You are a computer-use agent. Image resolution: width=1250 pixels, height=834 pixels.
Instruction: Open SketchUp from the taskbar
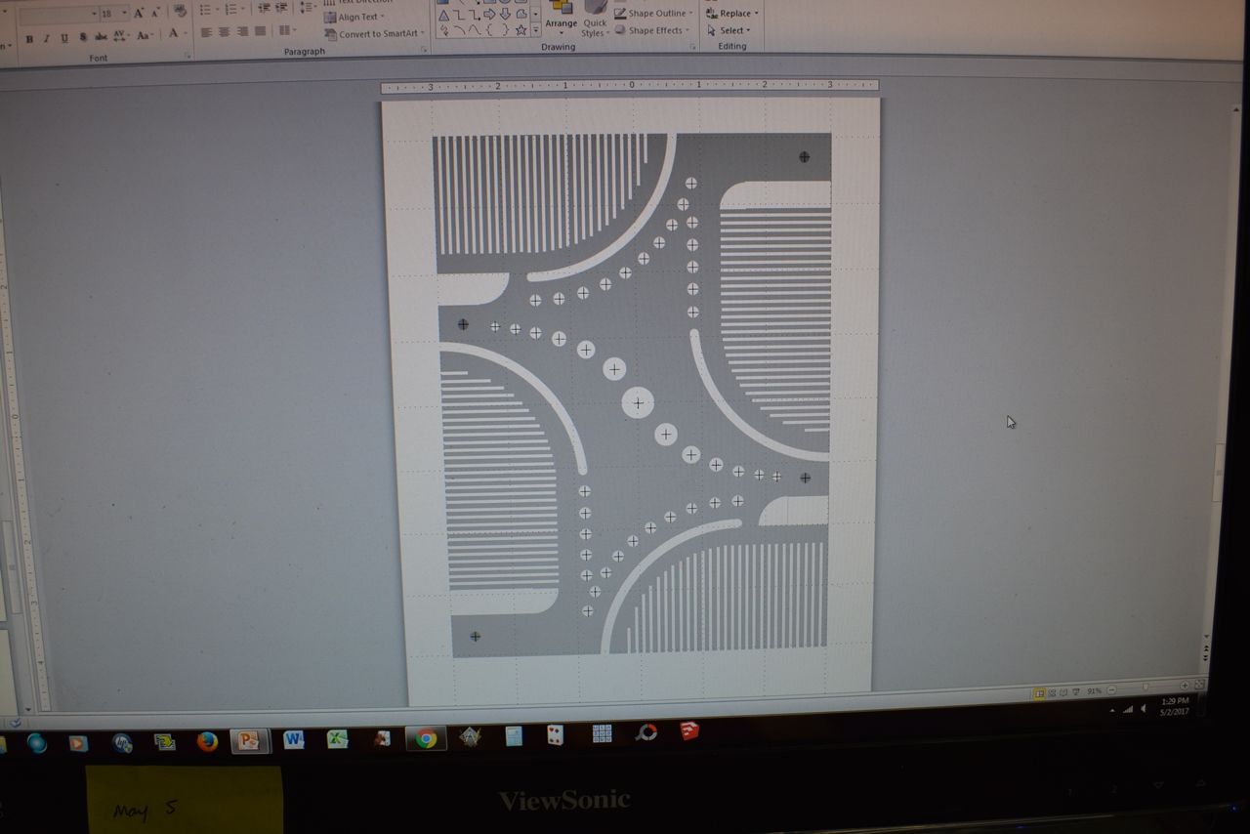click(689, 730)
